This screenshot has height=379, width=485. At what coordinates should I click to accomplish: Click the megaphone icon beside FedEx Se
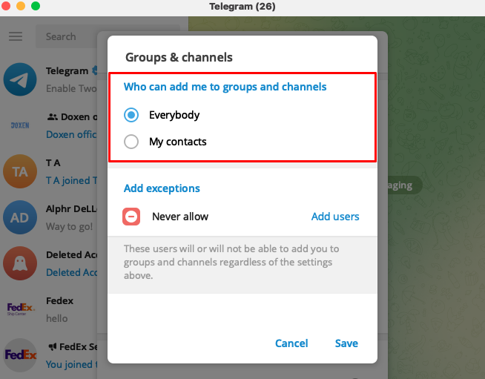pos(52,346)
